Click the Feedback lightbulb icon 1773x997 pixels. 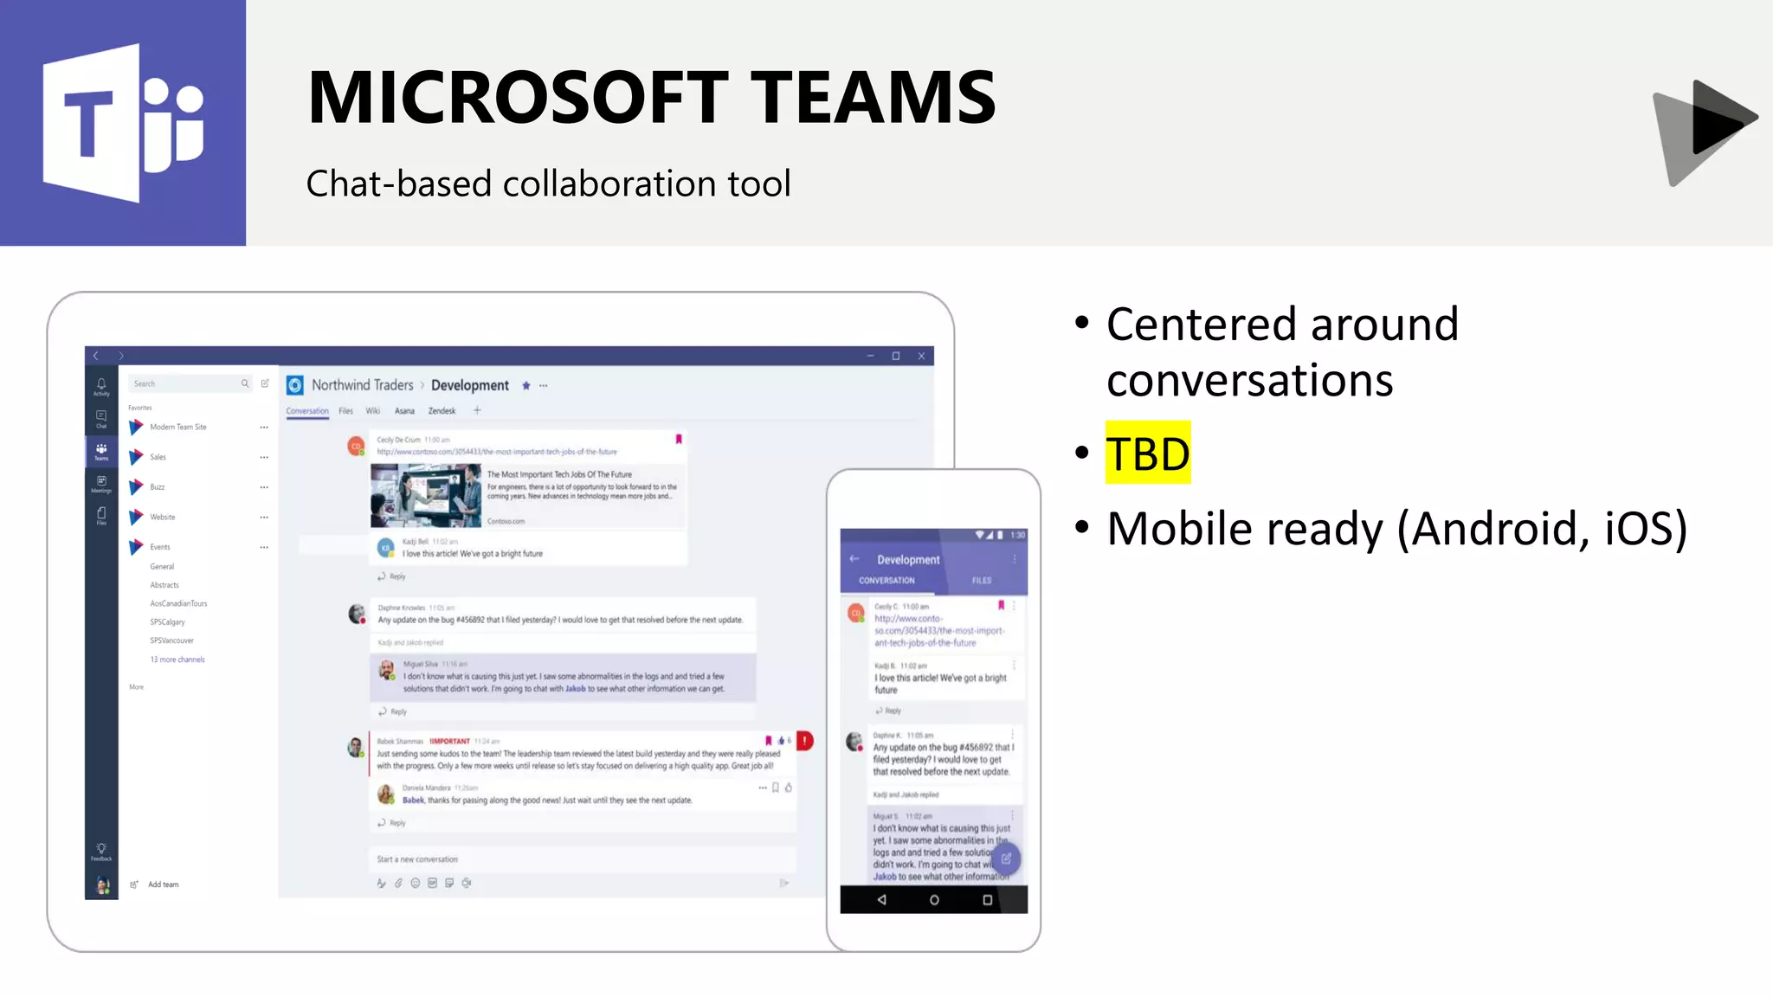[x=101, y=852]
